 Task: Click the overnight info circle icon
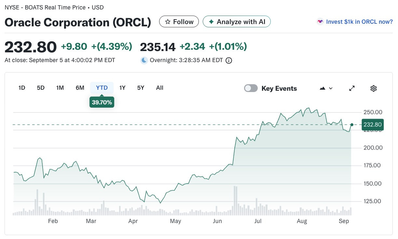(229, 60)
